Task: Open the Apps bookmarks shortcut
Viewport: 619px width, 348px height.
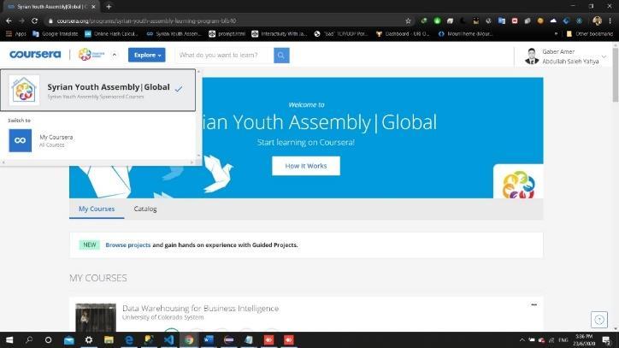Action: (15, 34)
